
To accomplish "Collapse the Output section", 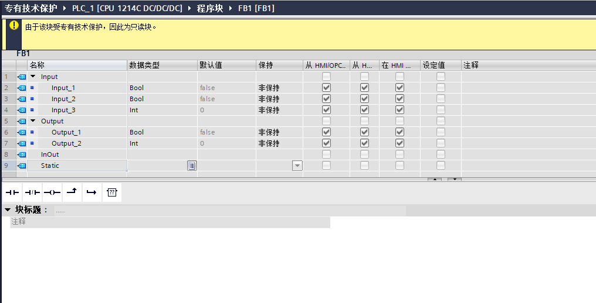I will pyautogui.click(x=33, y=121).
